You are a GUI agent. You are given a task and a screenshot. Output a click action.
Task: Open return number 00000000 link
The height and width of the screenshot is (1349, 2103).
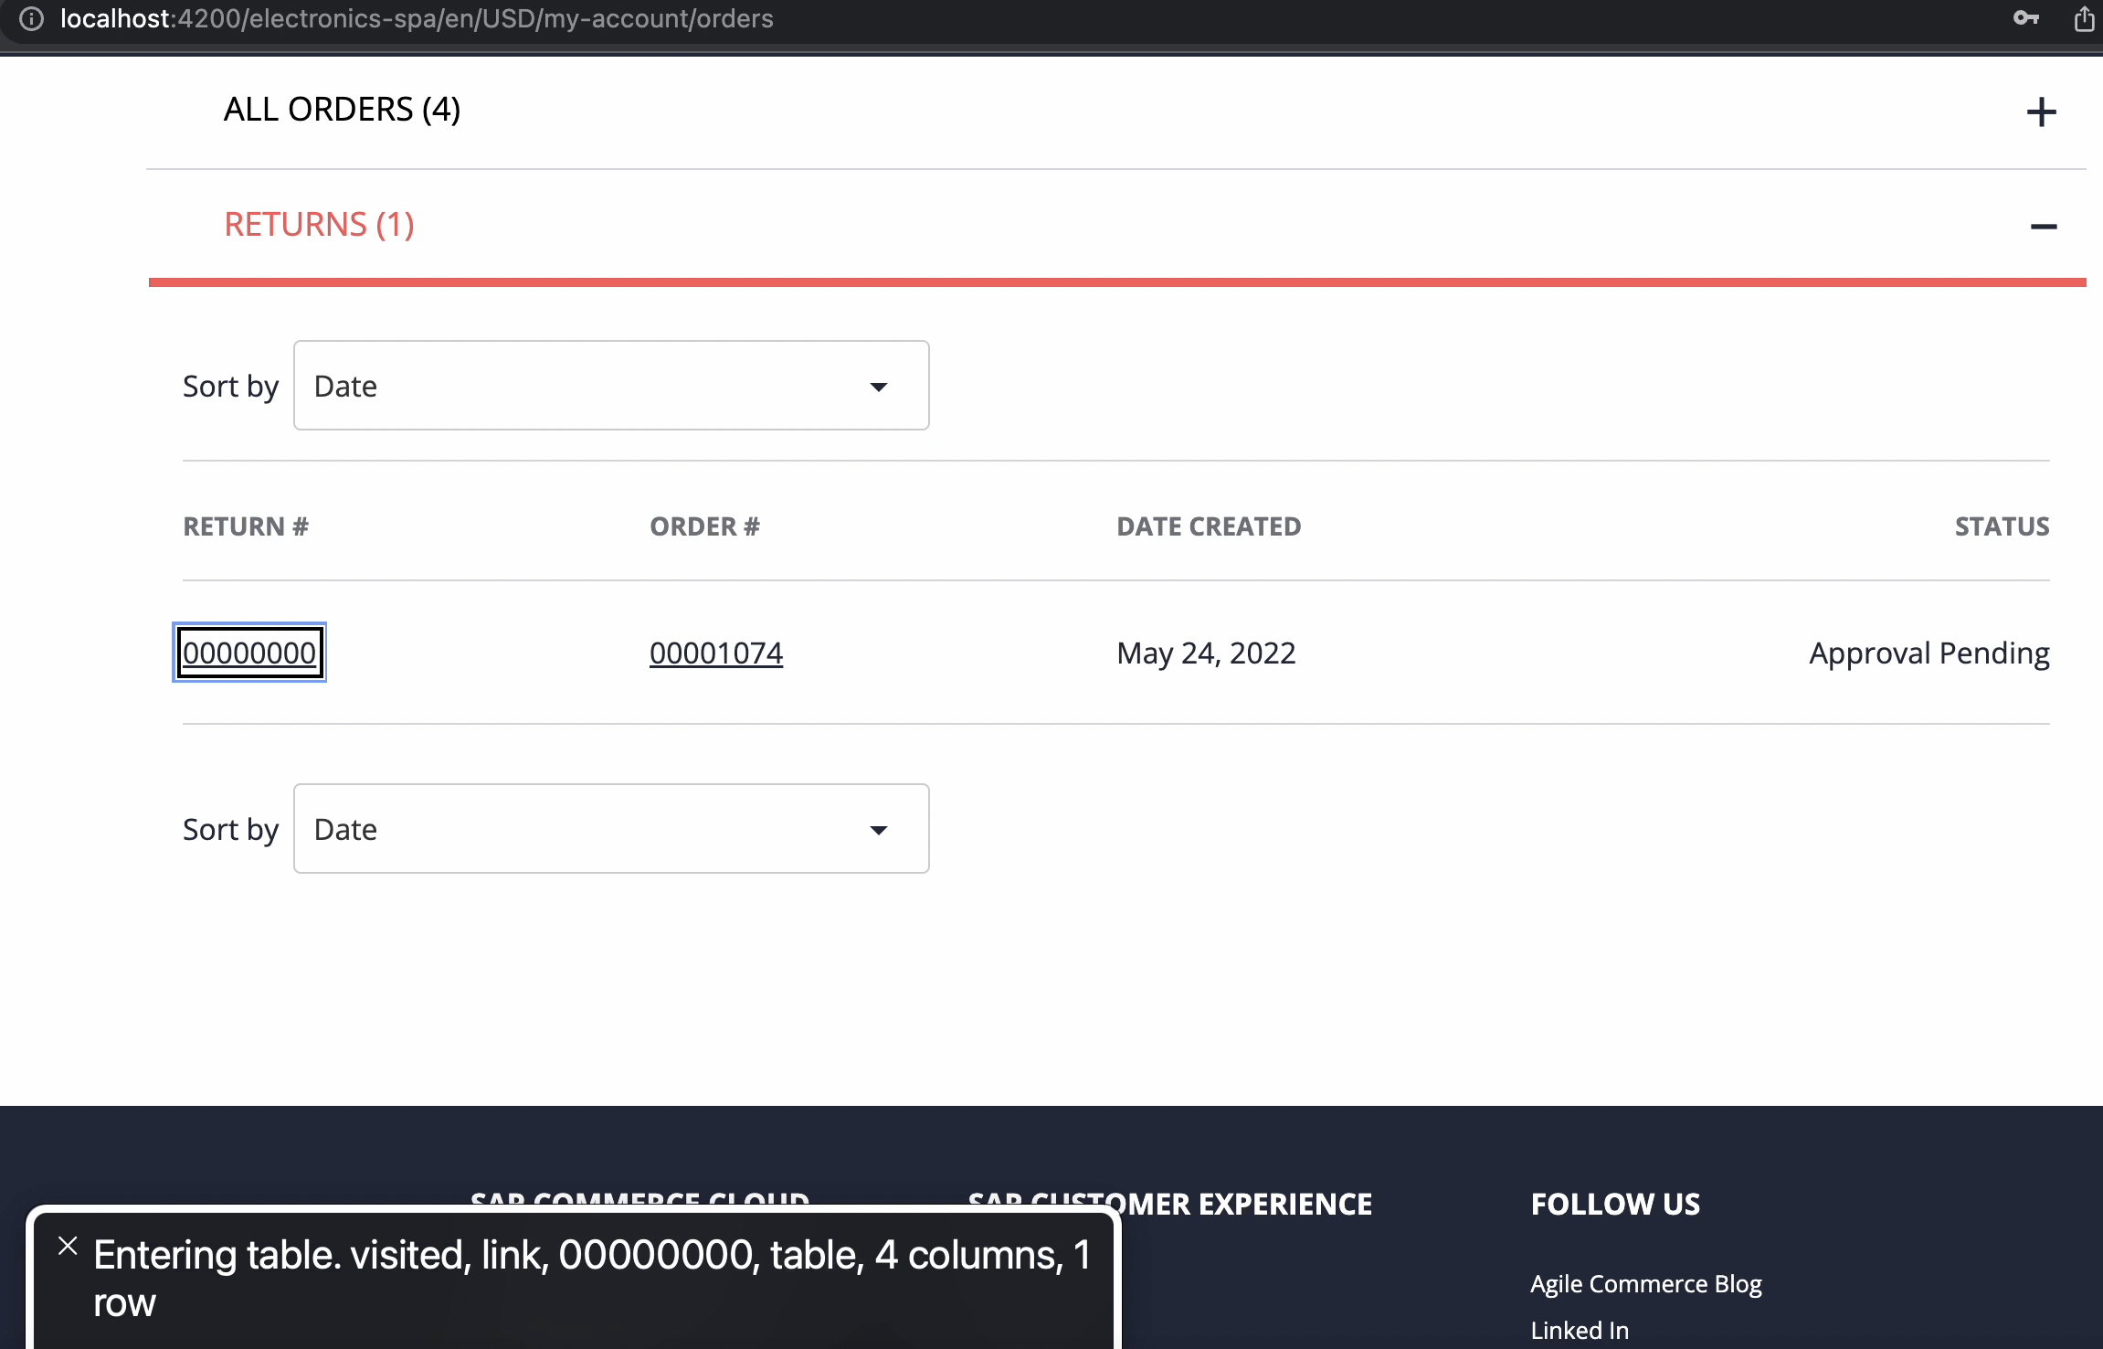click(249, 653)
